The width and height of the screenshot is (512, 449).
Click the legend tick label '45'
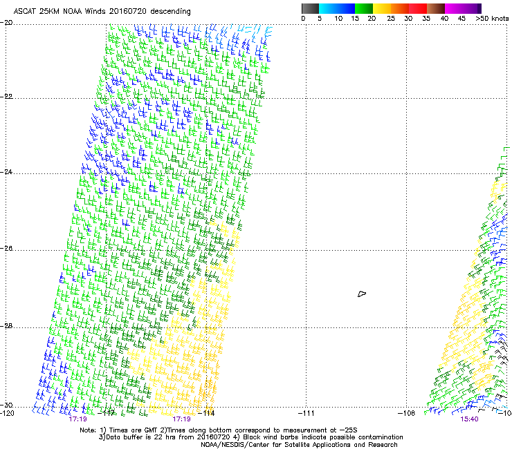point(461,19)
